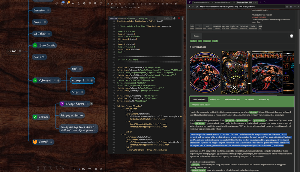Click the share icon in editor second row
This screenshot has height=172, width=300.
click(x=139, y=8)
